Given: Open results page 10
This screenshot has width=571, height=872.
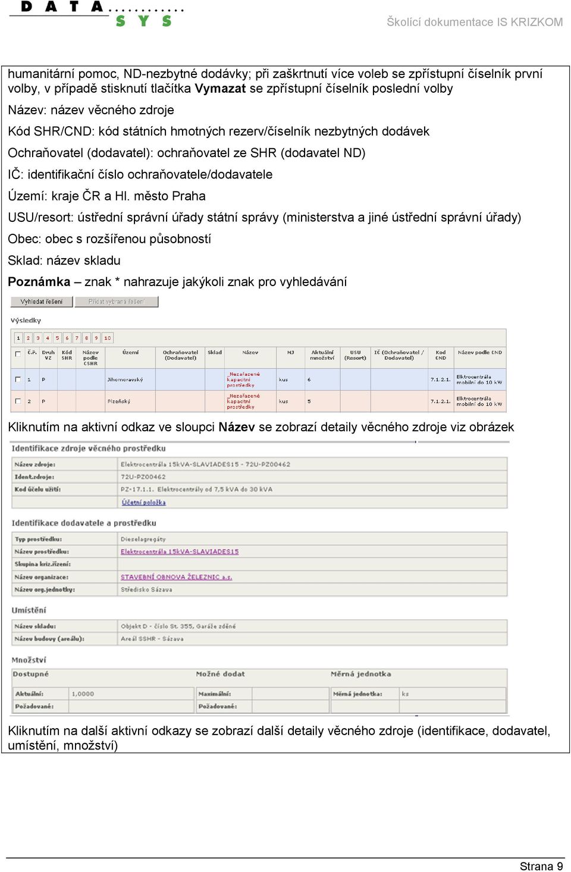Looking at the screenshot, I should pyautogui.click(x=108, y=338).
